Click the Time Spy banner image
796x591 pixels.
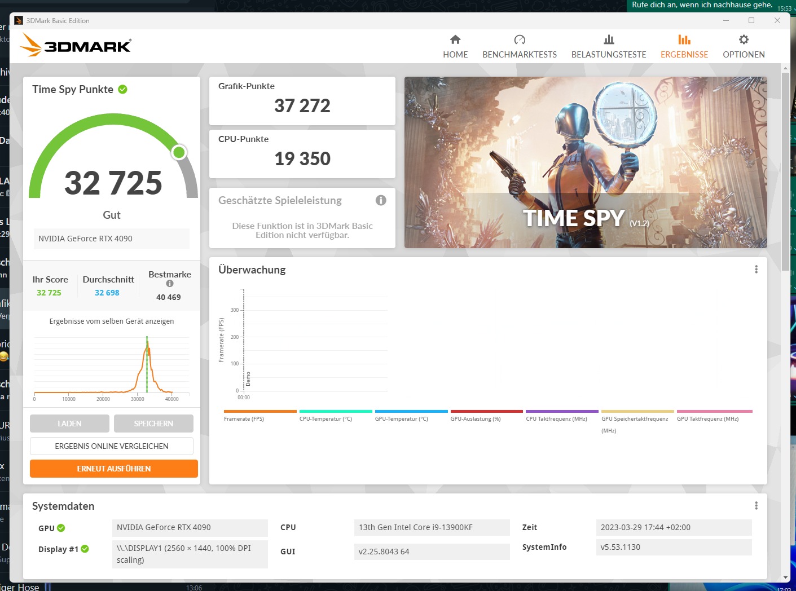pyautogui.click(x=586, y=162)
